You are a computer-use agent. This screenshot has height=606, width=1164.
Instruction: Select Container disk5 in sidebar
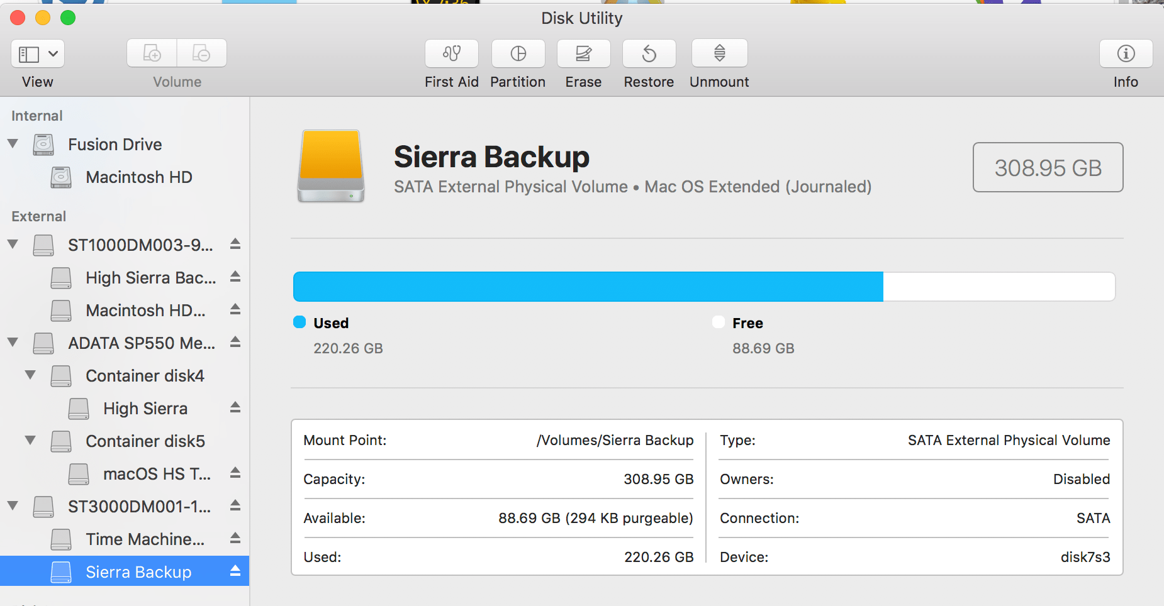(x=145, y=441)
